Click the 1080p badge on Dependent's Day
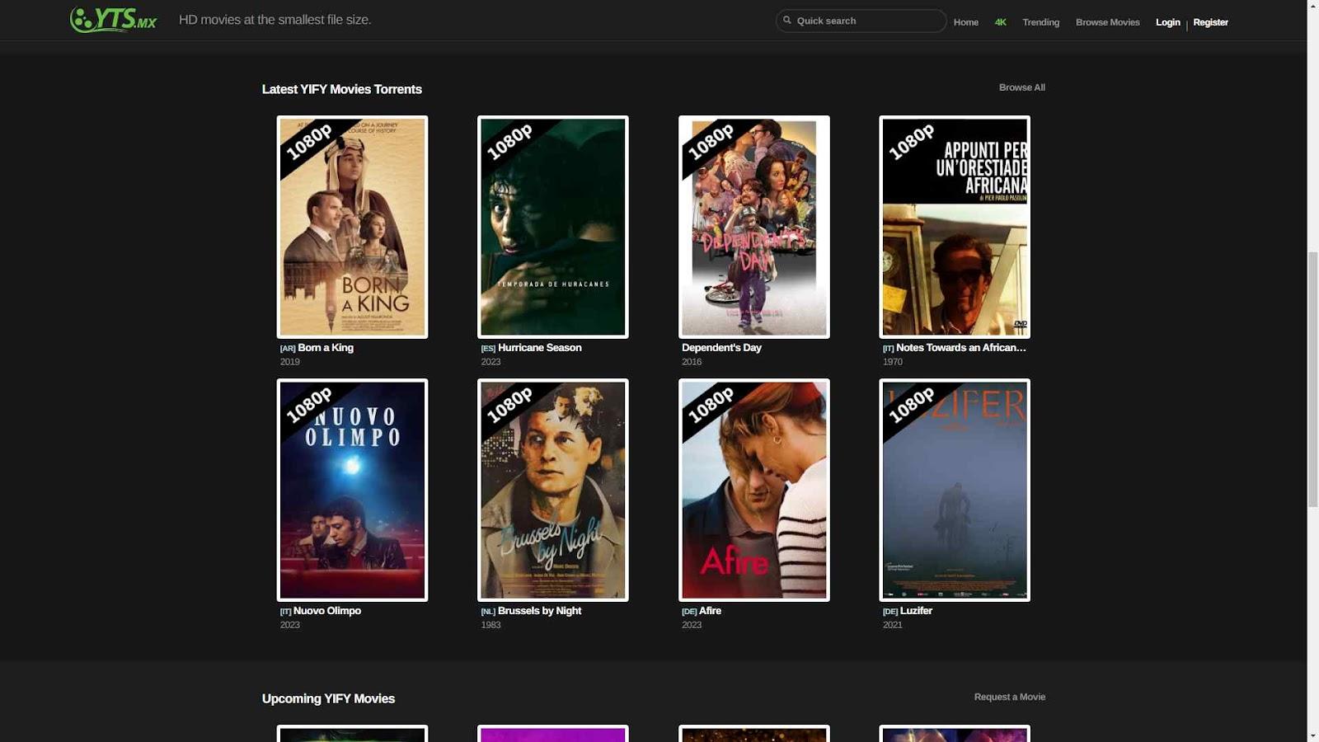Image resolution: width=1319 pixels, height=742 pixels. 711,142
